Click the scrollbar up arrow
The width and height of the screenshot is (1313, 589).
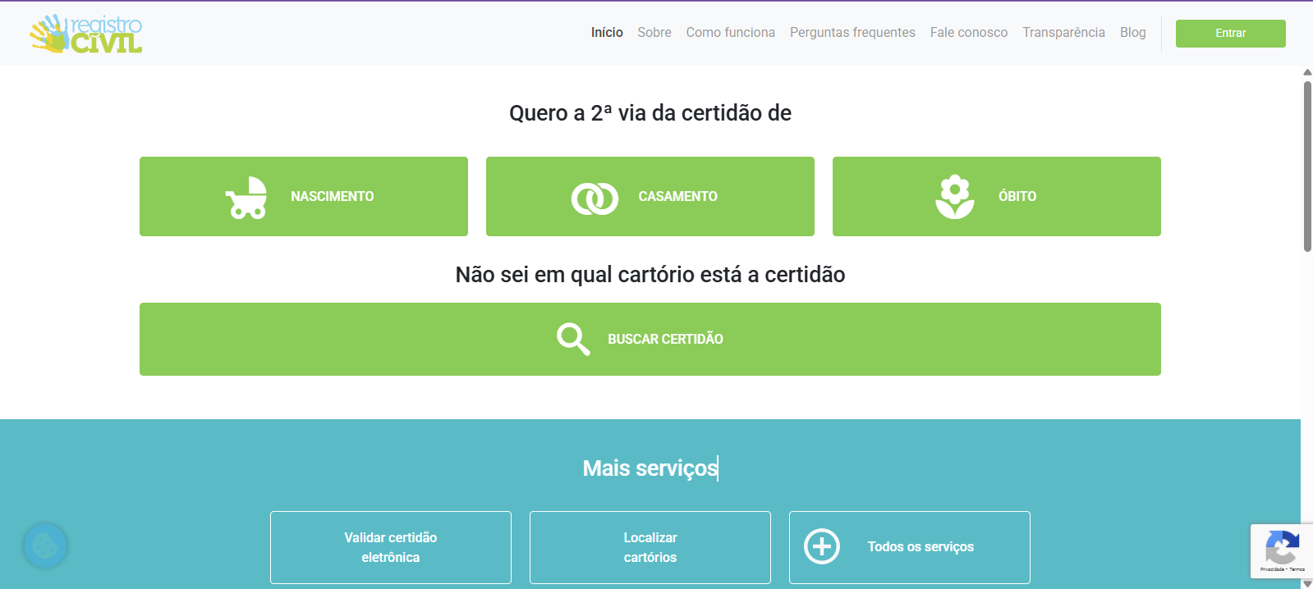click(1307, 72)
